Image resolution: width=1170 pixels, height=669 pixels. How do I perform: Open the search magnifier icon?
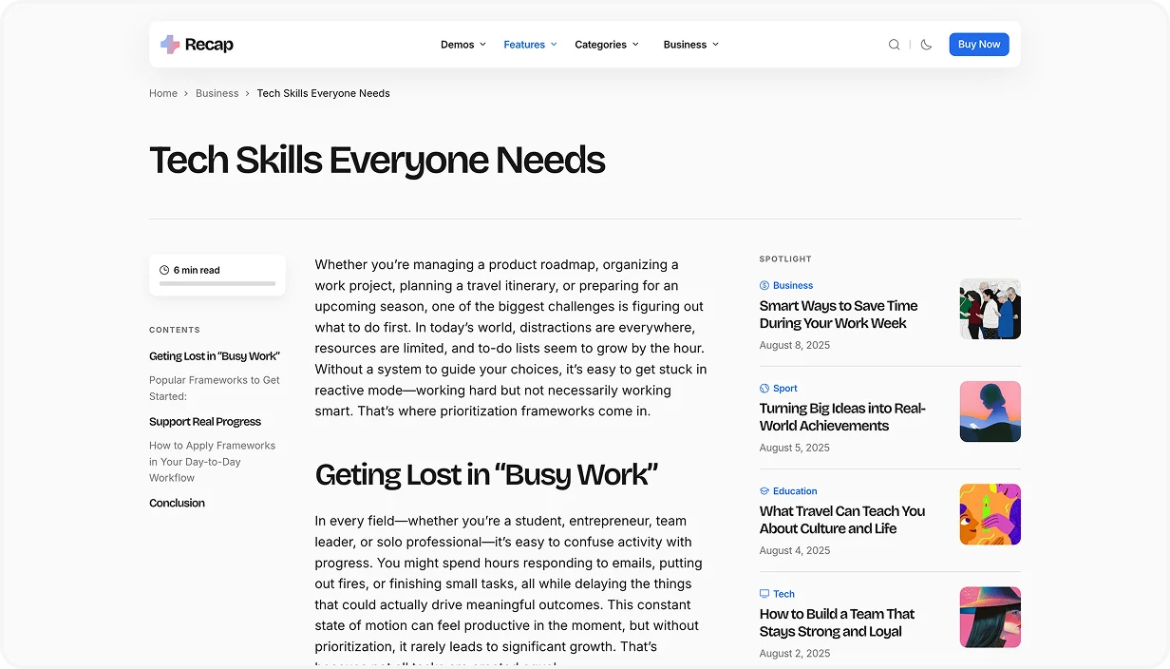click(894, 45)
